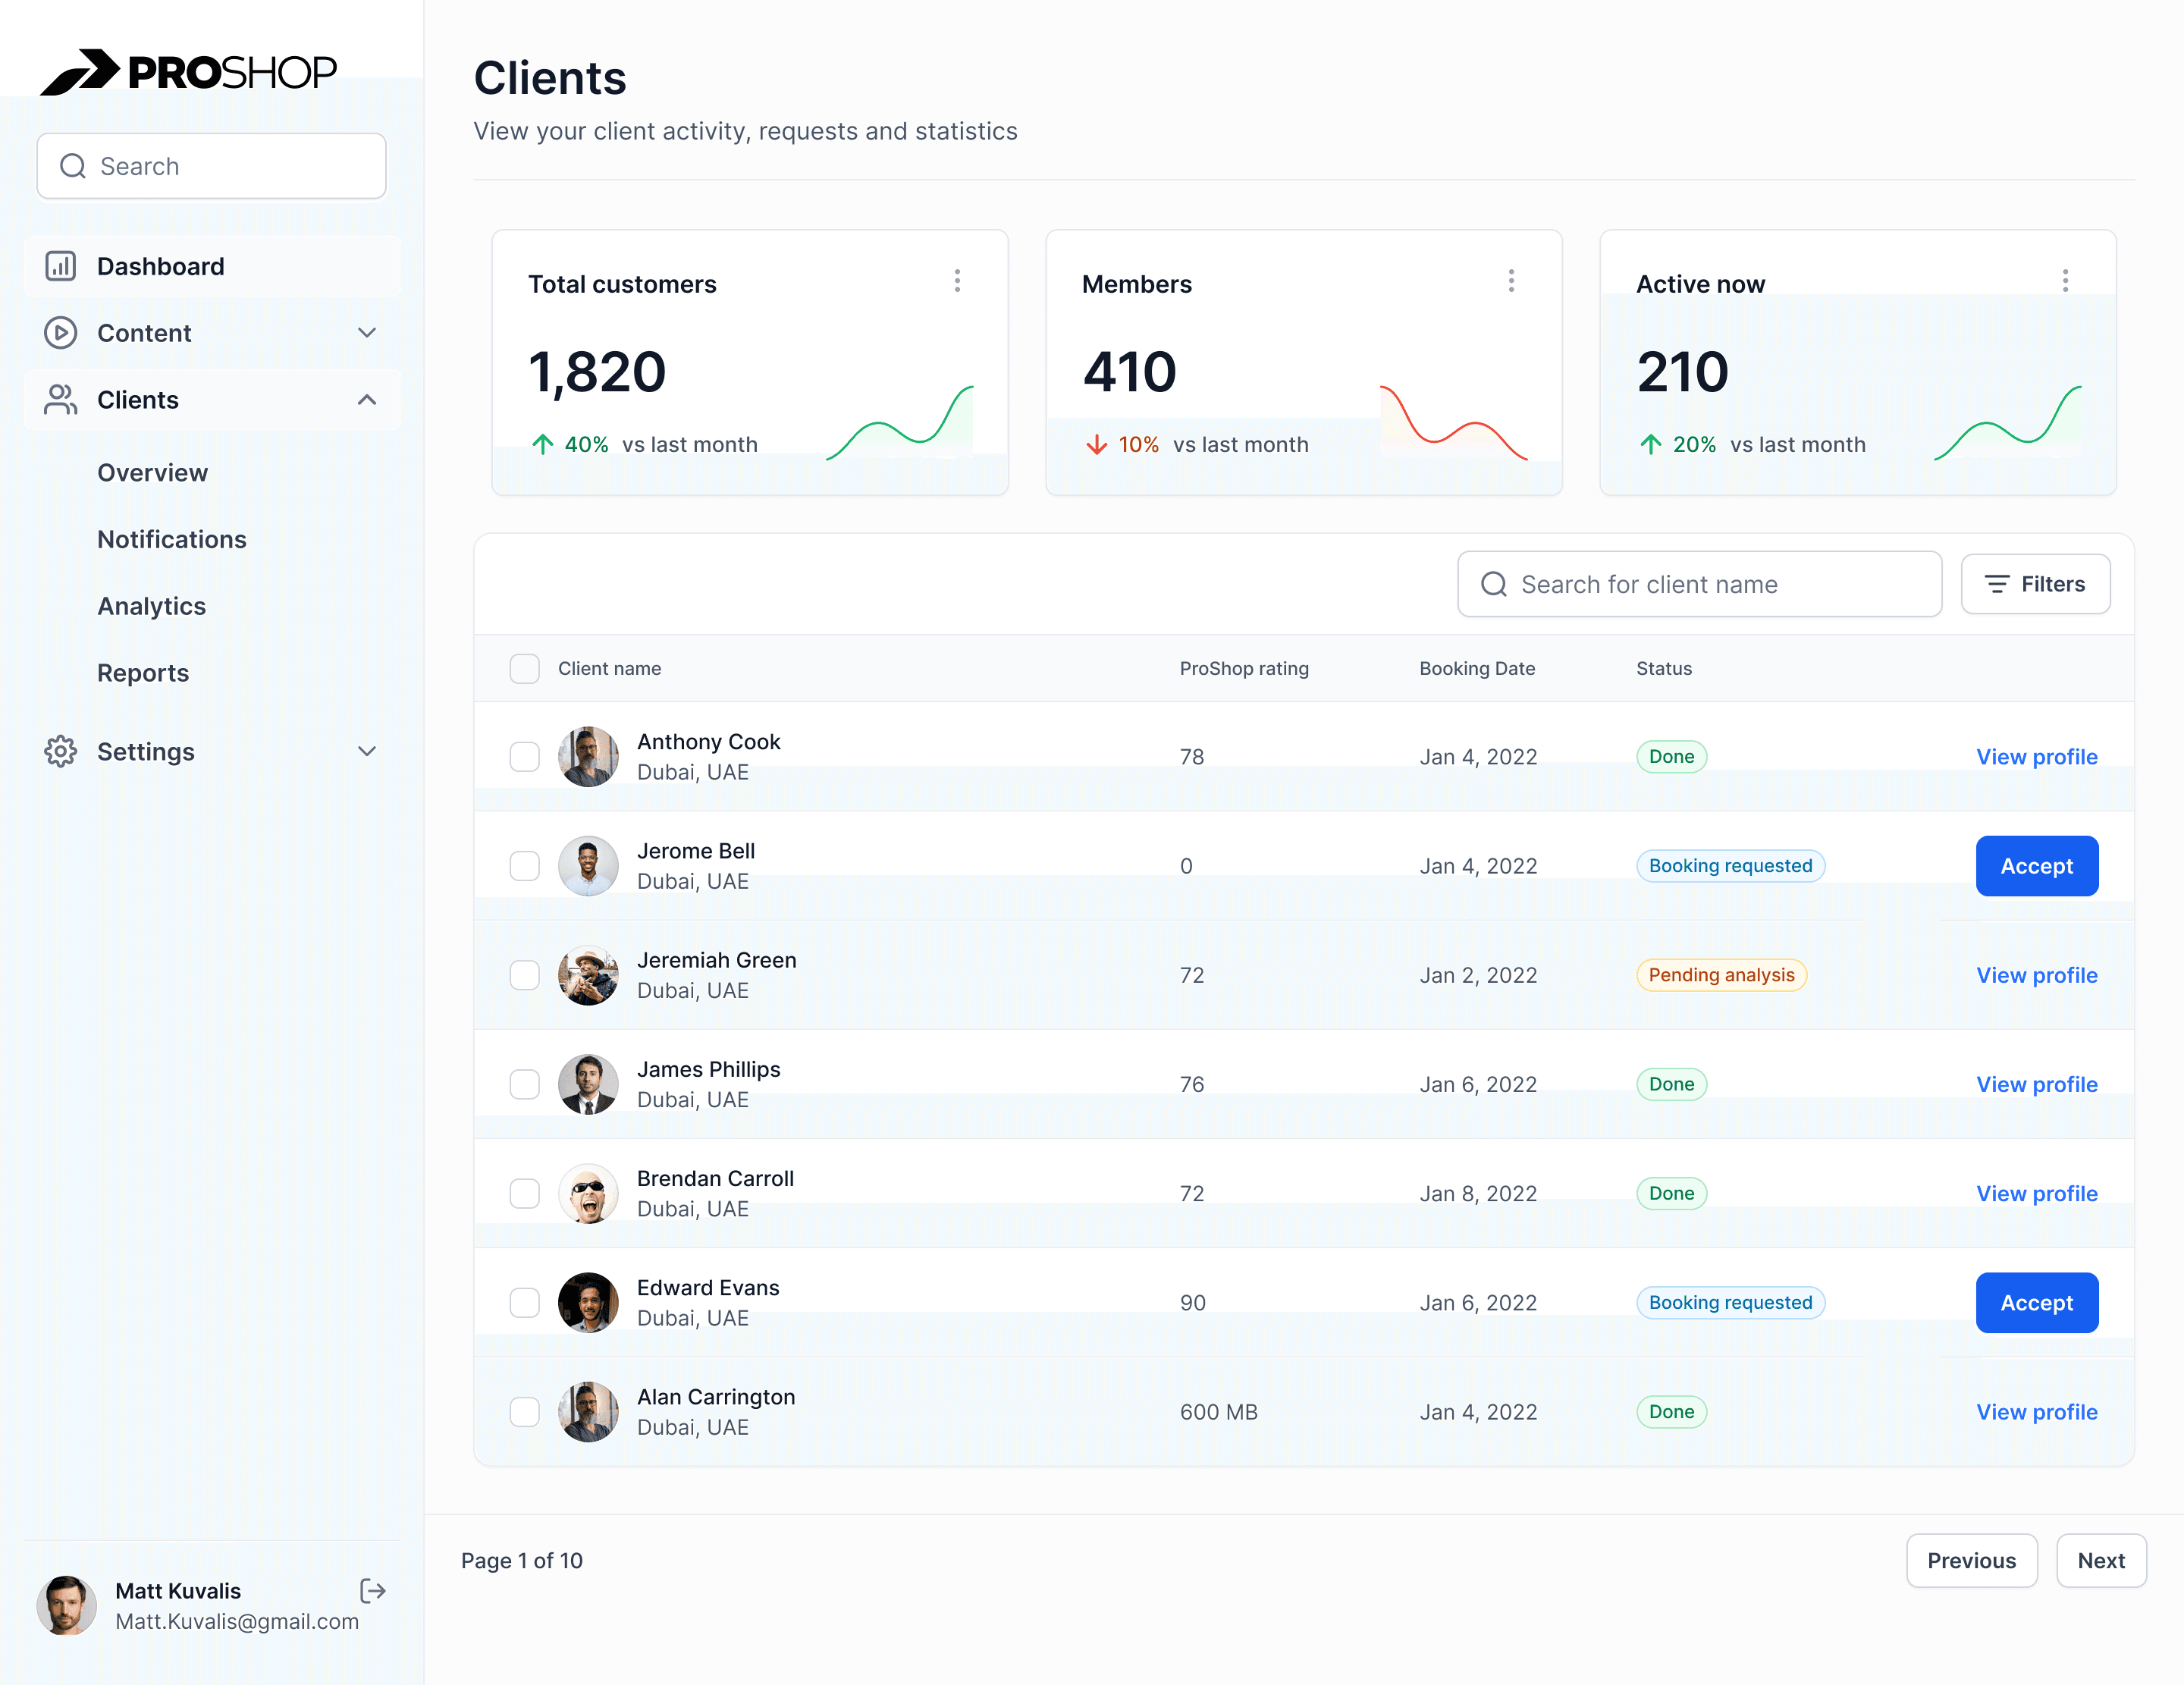The image size is (2184, 1685).
Task: Open the Total customers card options menu
Action: coord(957,281)
